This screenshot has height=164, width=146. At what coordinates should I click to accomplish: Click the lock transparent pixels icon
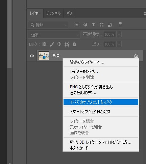tap(44, 44)
